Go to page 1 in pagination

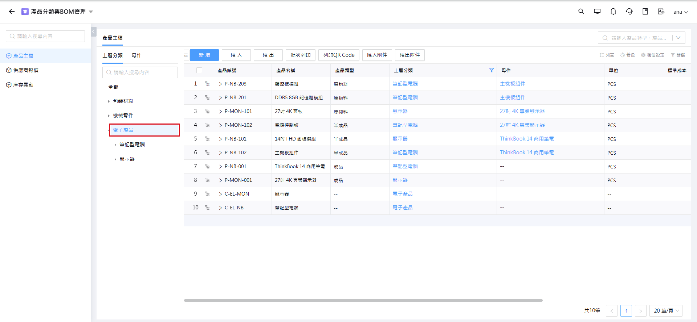626,311
